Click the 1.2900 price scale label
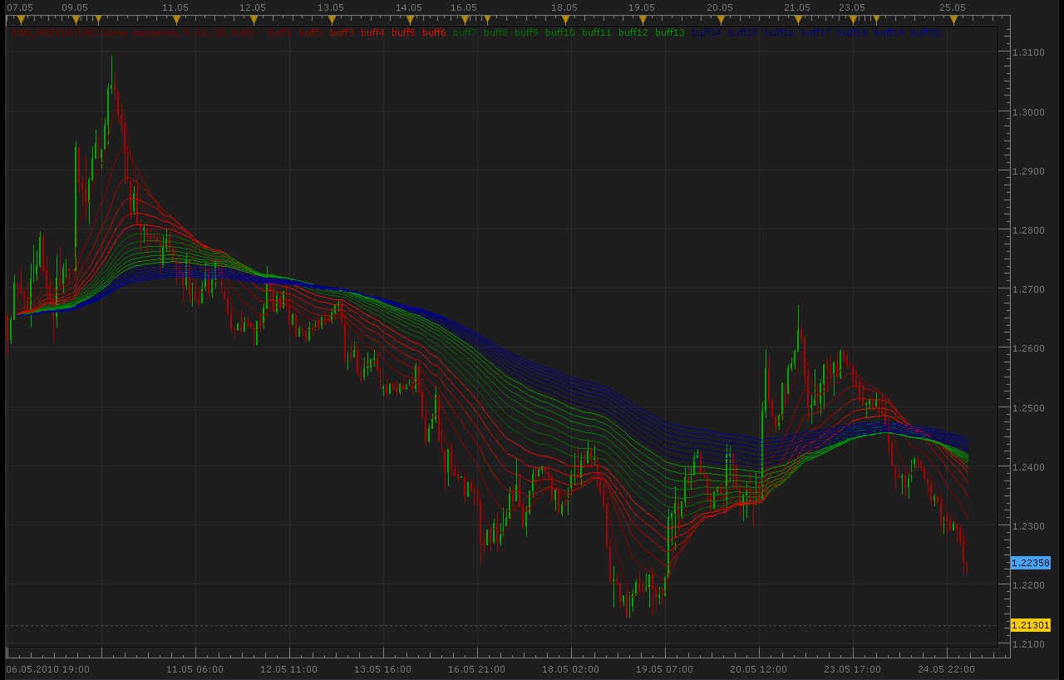Screen dimensions: 1064x680 pos(1028,170)
